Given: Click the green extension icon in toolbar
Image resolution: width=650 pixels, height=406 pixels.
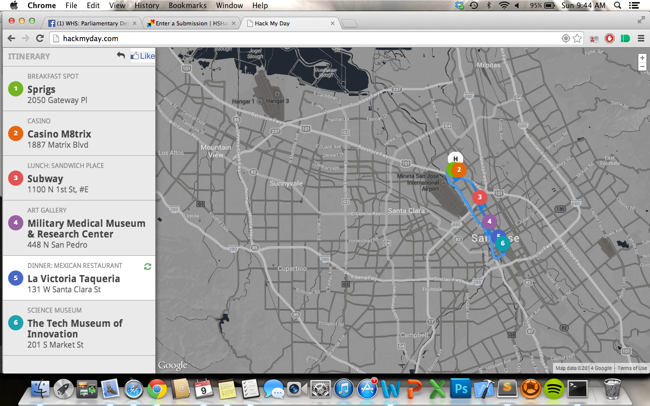Looking at the screenshot, I should [x=626, y=39].
